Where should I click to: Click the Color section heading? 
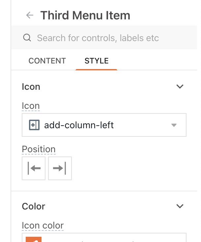(x=34, y=206)
